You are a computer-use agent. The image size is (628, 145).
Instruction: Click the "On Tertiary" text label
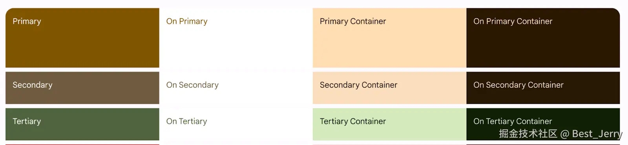186,121
